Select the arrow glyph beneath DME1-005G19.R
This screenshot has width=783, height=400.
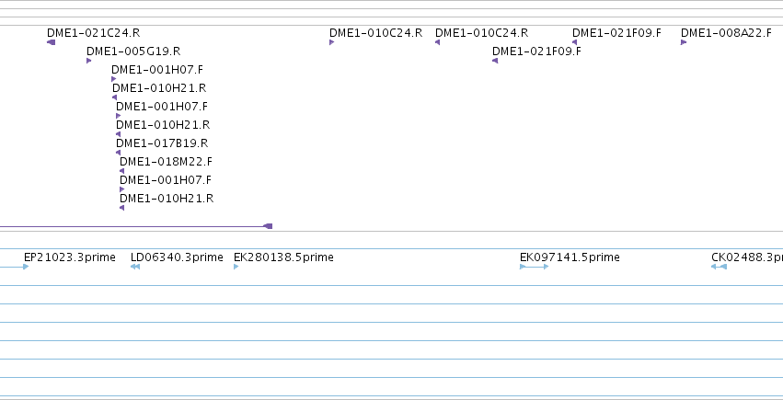pos(89,61)
